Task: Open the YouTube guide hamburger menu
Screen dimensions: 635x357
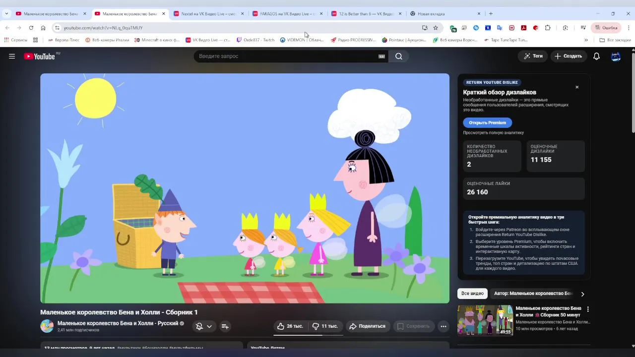Action: click(x=12, y=56)
